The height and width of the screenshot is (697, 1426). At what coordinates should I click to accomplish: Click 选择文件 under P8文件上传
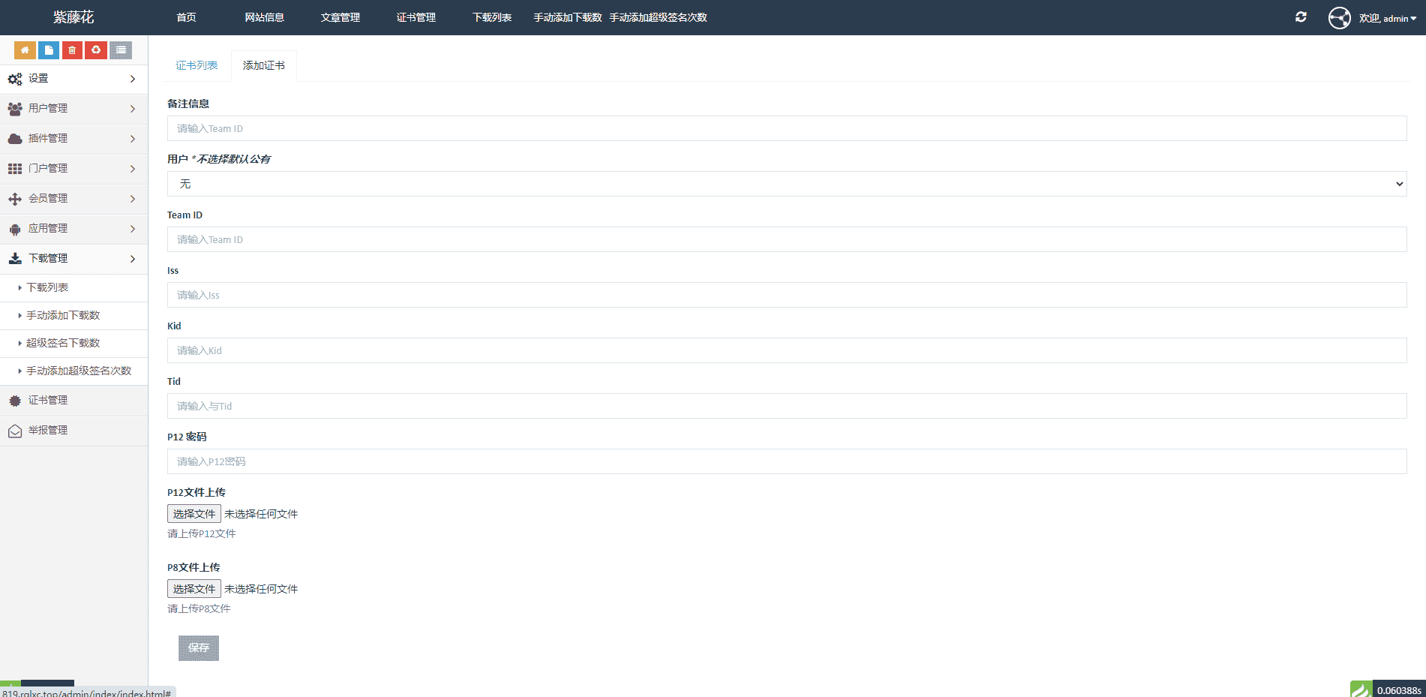[194, 589]
